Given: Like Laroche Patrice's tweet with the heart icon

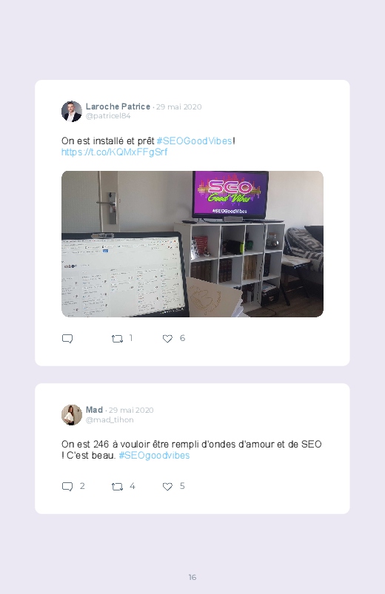Looking at the screenshot, I should (x=167, y=338).
